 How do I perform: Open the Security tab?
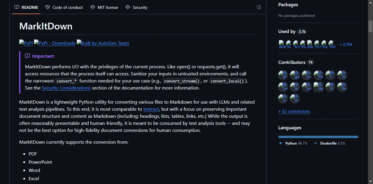[136, 7]
